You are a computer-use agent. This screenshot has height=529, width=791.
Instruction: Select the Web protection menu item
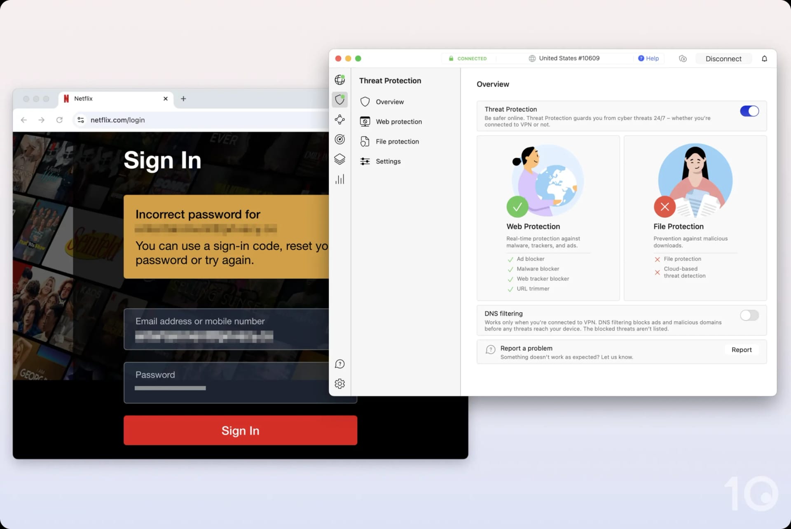pos(399,121)
